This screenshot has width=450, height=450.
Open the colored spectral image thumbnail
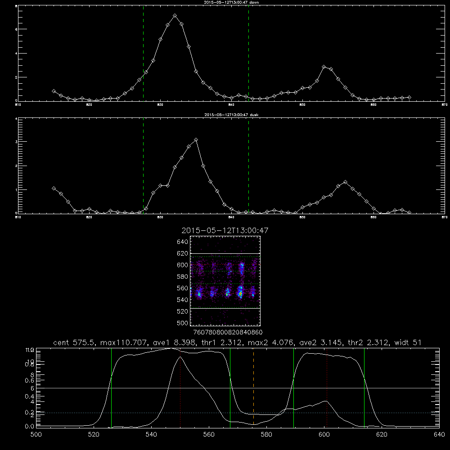tap(225, 281)
